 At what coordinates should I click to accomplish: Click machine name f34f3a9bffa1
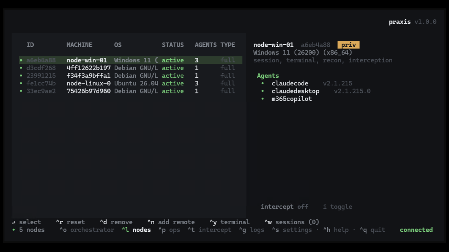pyautogui.click(x=89, y=76)
